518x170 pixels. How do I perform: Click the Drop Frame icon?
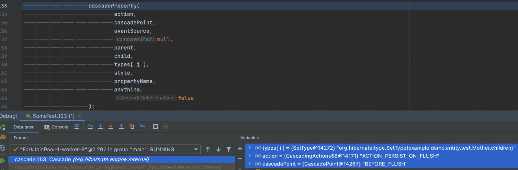coord(132,127)
